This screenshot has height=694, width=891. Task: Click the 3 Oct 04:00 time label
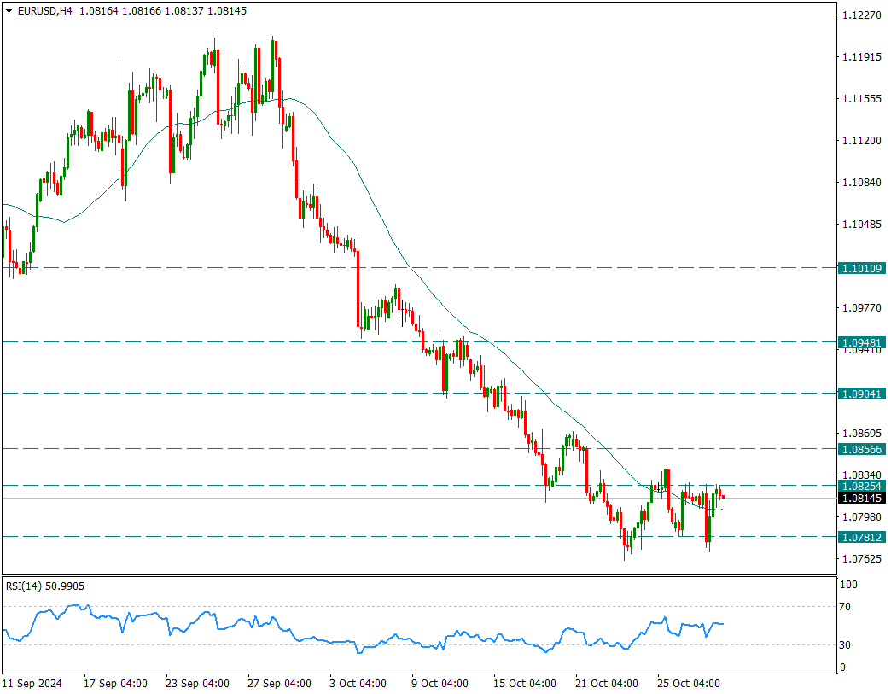click(x=358, y=683)
